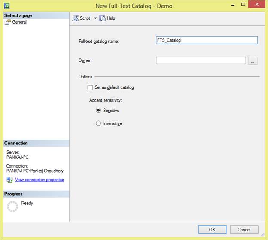Close the dialog with the red X
Image resolution: width=268 pixels, height=240 pixels.
coord(257,4)
